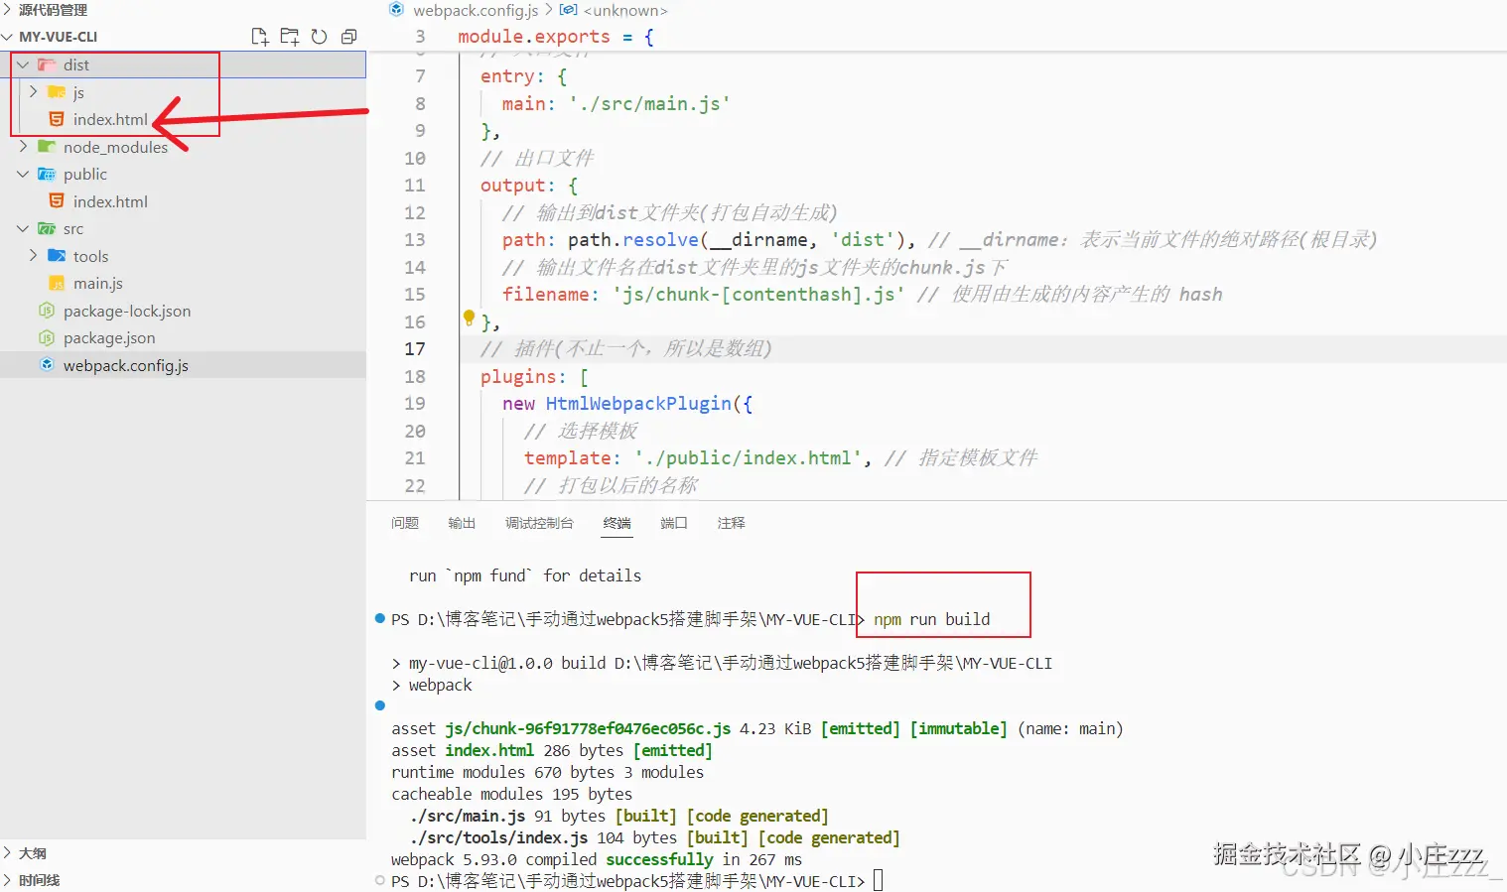This screenshot has height=892, width=1507.
Task: Click the terminal input cursor at last prompt
Action: point(878,881)
